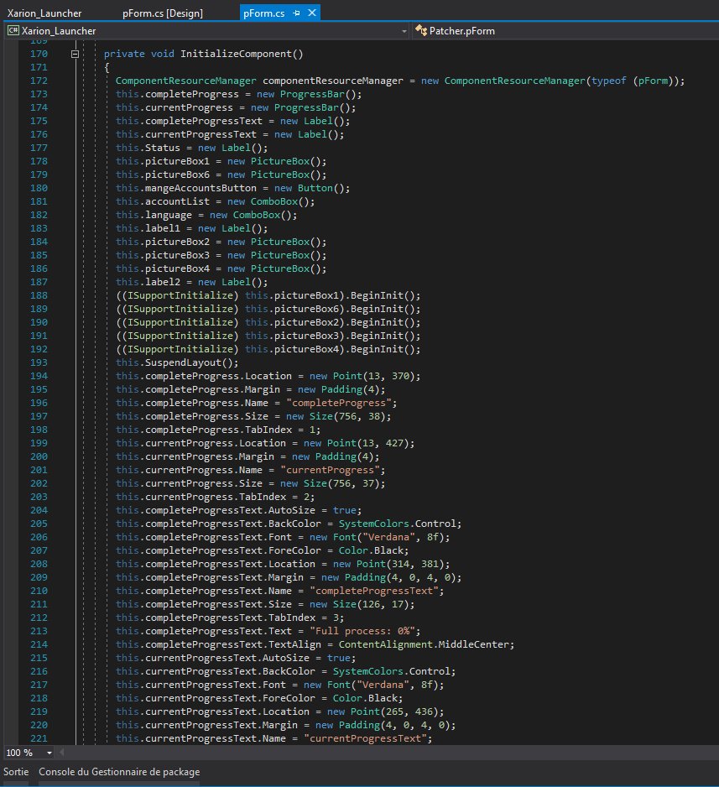The image size is (719, 787).
Task: Click pictureBox6 BeginInit call on line 189
Action: 268,309
